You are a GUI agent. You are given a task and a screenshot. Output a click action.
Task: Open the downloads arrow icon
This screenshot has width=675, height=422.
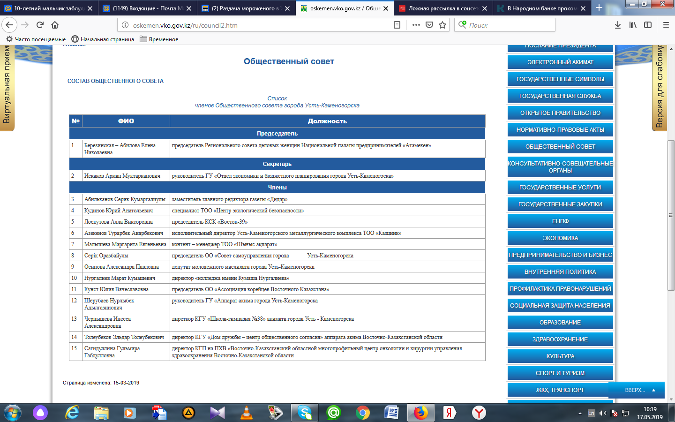click(618, 25)
